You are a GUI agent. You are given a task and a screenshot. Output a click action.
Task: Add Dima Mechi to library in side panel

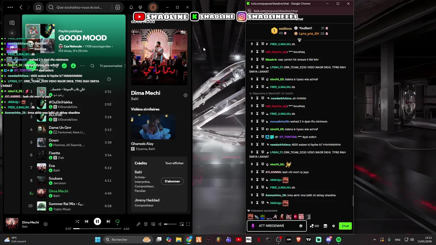click(x=185, y=95)
